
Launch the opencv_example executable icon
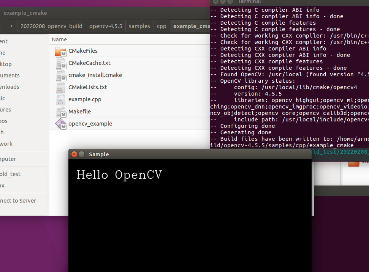tap(60, 124)
